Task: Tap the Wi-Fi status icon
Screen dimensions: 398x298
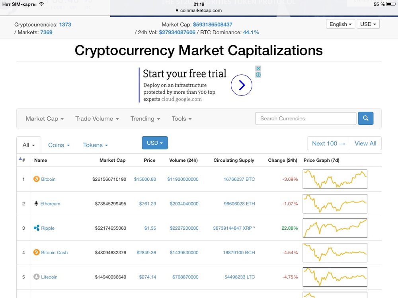Action: (42, 4)
